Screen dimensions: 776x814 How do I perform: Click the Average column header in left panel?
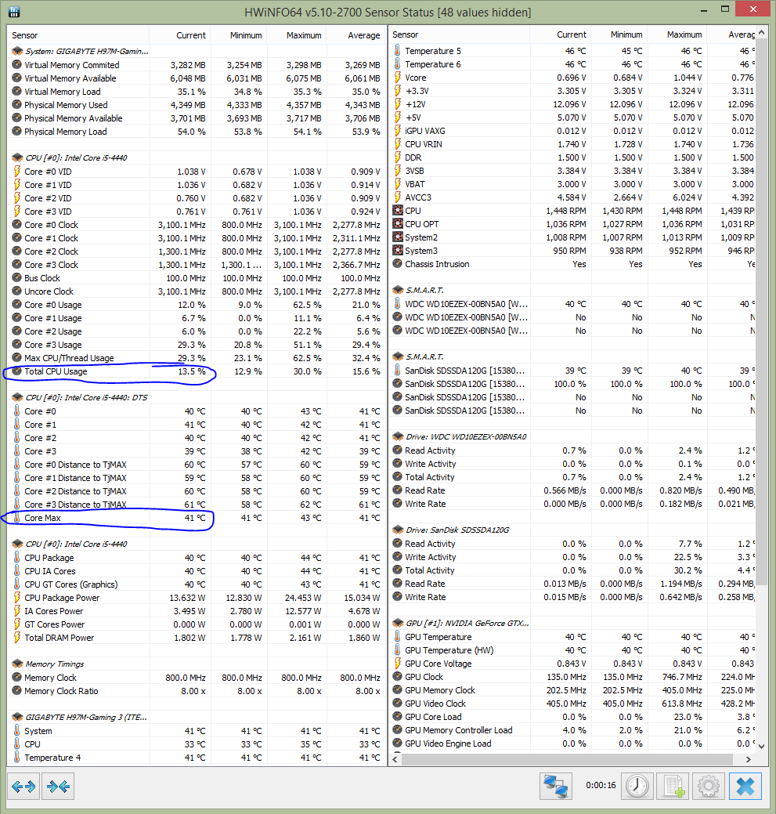coord(363,35)
